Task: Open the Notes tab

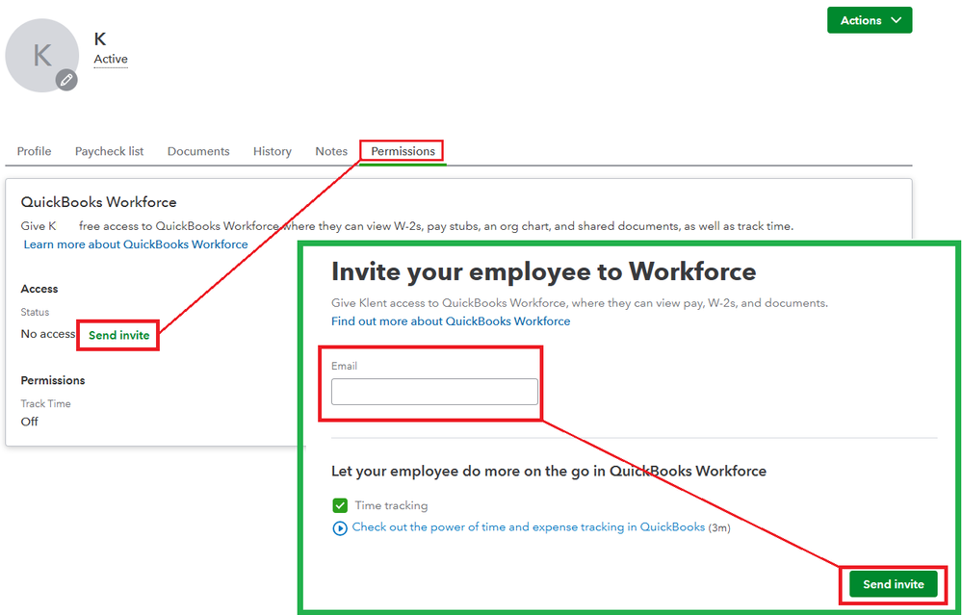Action: pyautogui.click(x=331, y=151)
